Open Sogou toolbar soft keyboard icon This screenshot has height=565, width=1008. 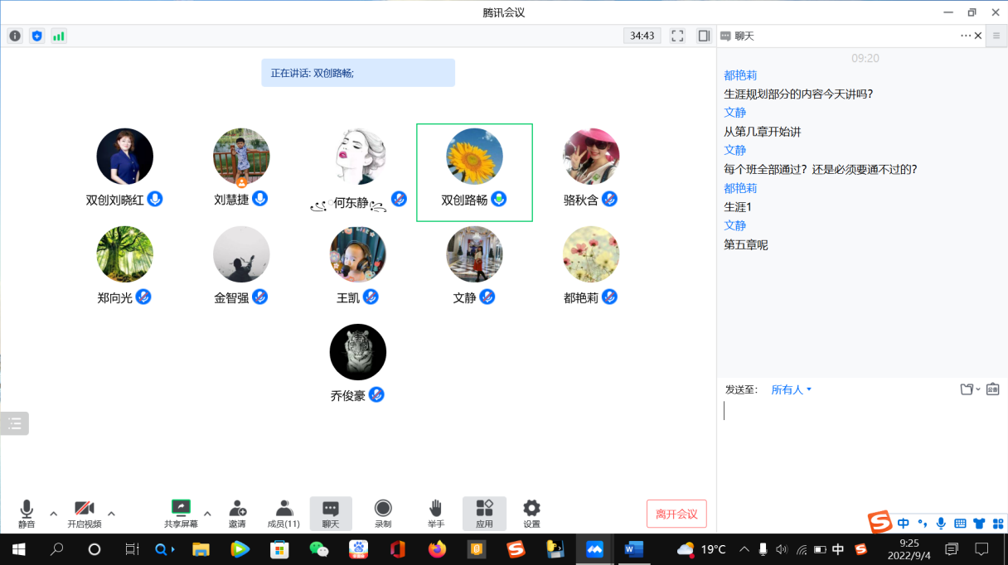coord(960,523)
